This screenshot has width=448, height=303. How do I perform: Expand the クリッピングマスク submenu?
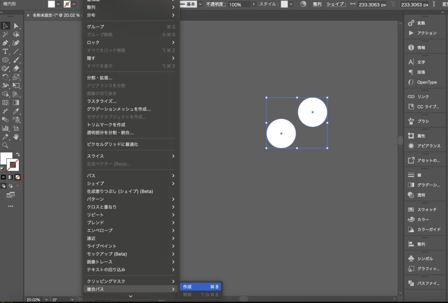point(131,281)
